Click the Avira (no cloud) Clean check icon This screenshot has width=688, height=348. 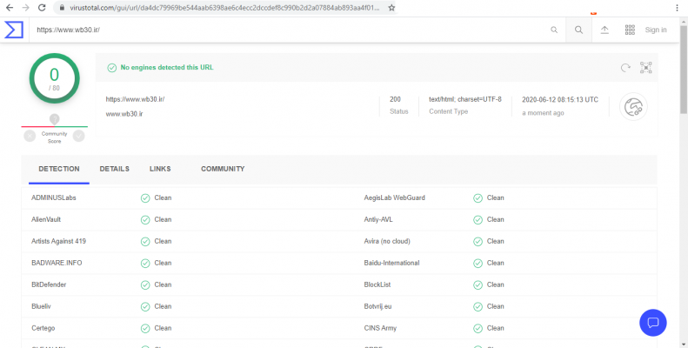click(478, 242)
